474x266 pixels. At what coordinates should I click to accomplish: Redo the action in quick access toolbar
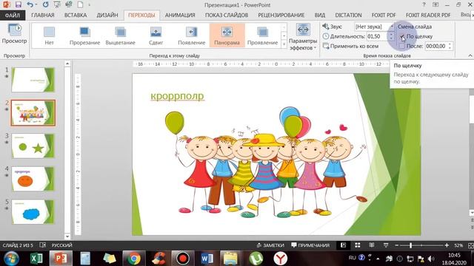coord(45,4)
